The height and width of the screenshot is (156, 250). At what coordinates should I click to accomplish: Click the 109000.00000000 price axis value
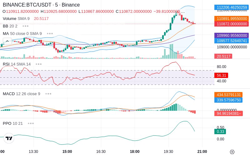coord(232,47)
